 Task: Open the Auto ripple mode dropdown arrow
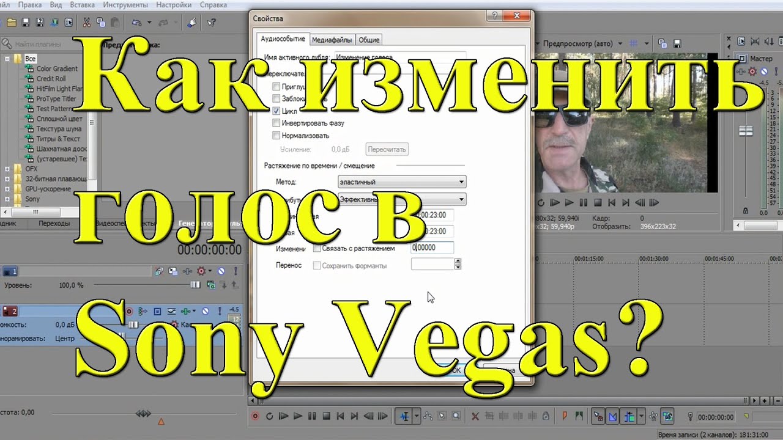(x=641, y=416)
